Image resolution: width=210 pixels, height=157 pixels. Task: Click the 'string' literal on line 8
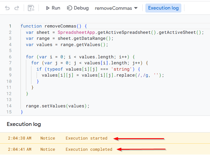121,69
